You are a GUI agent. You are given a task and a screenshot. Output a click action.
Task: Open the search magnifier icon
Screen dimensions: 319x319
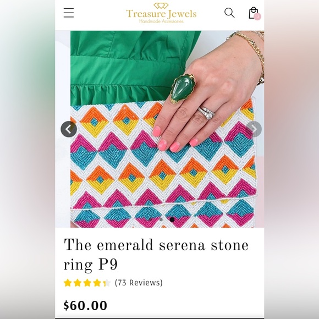coord(229,13)
